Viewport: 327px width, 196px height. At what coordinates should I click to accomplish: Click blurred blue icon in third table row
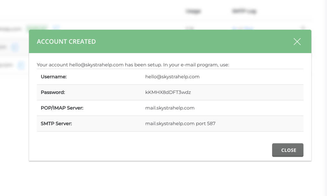pyautogui.click(x=21, y=65)
